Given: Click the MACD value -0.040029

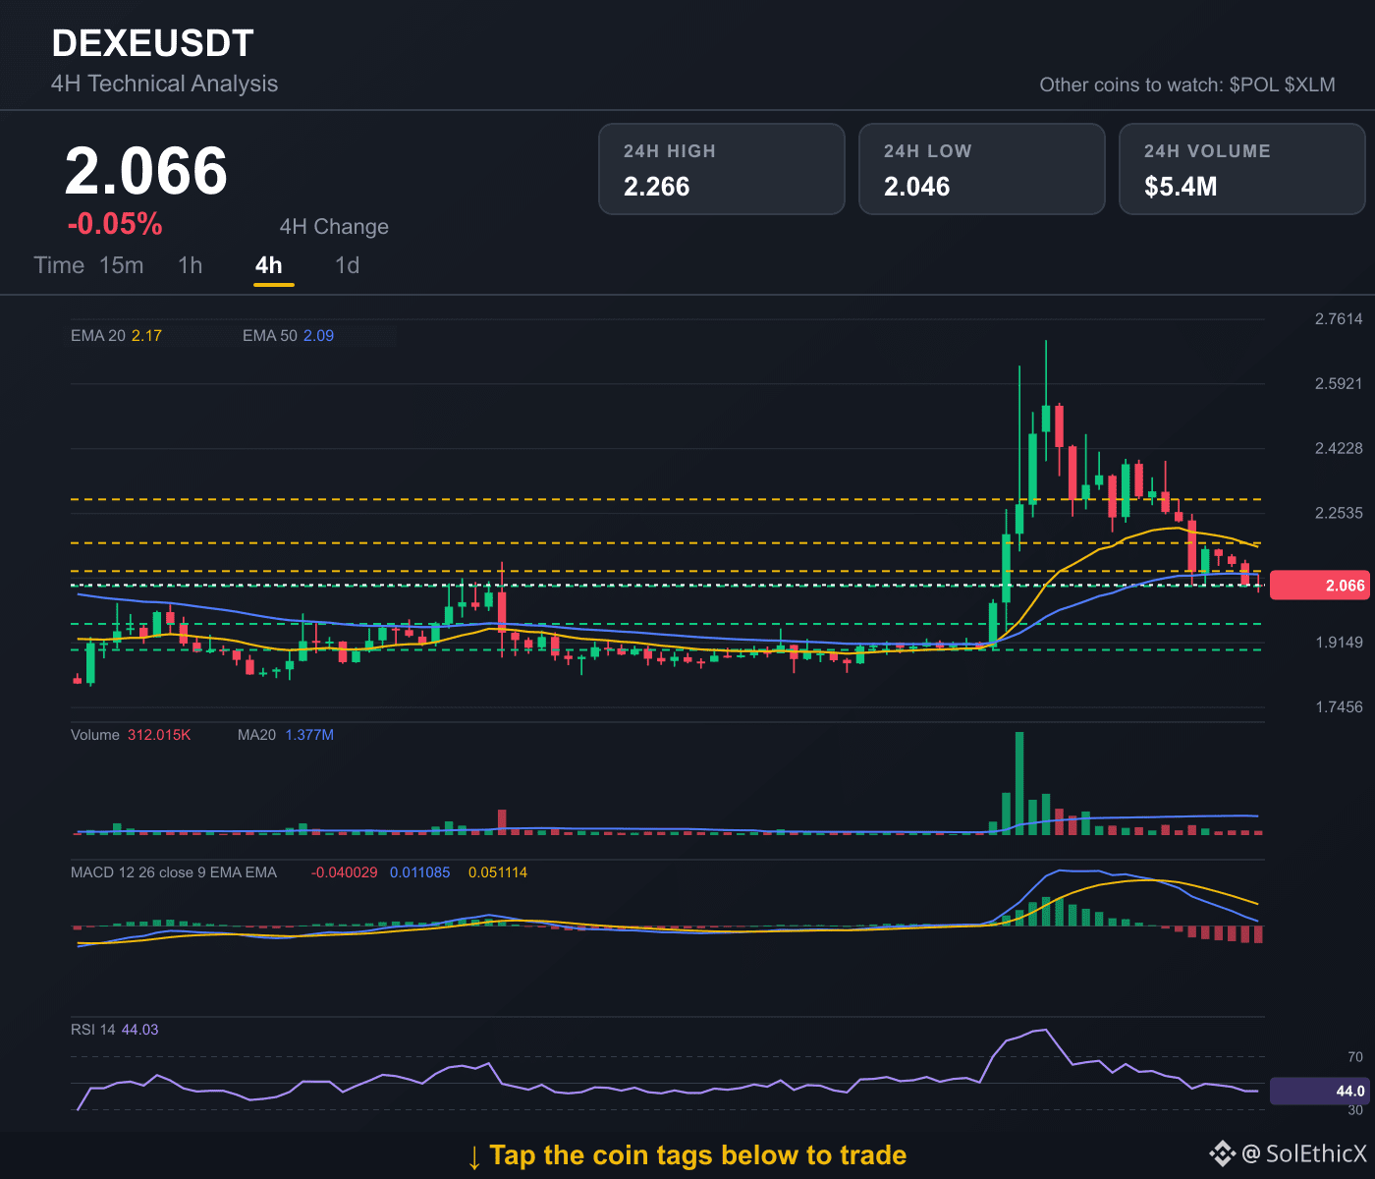Looking at the screenshot, I should tap(344, 872).
